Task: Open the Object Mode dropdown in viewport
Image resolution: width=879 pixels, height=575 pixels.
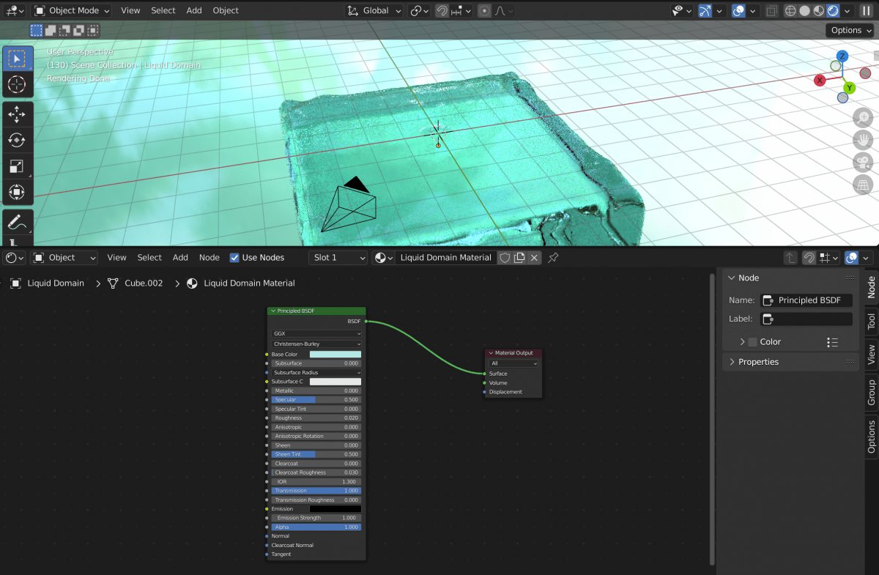Action: tap(72, 11)
